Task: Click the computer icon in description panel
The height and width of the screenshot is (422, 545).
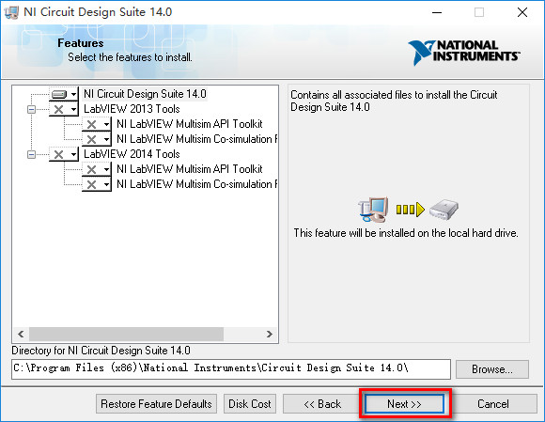Action: pyautogui.click(x=374, y=210)
